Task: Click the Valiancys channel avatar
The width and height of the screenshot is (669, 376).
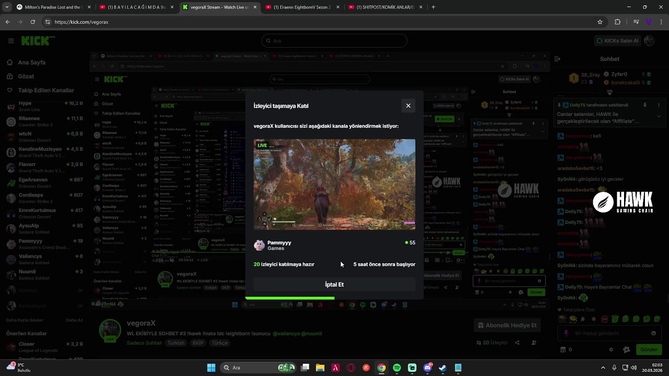Action: tap(11, 260)
